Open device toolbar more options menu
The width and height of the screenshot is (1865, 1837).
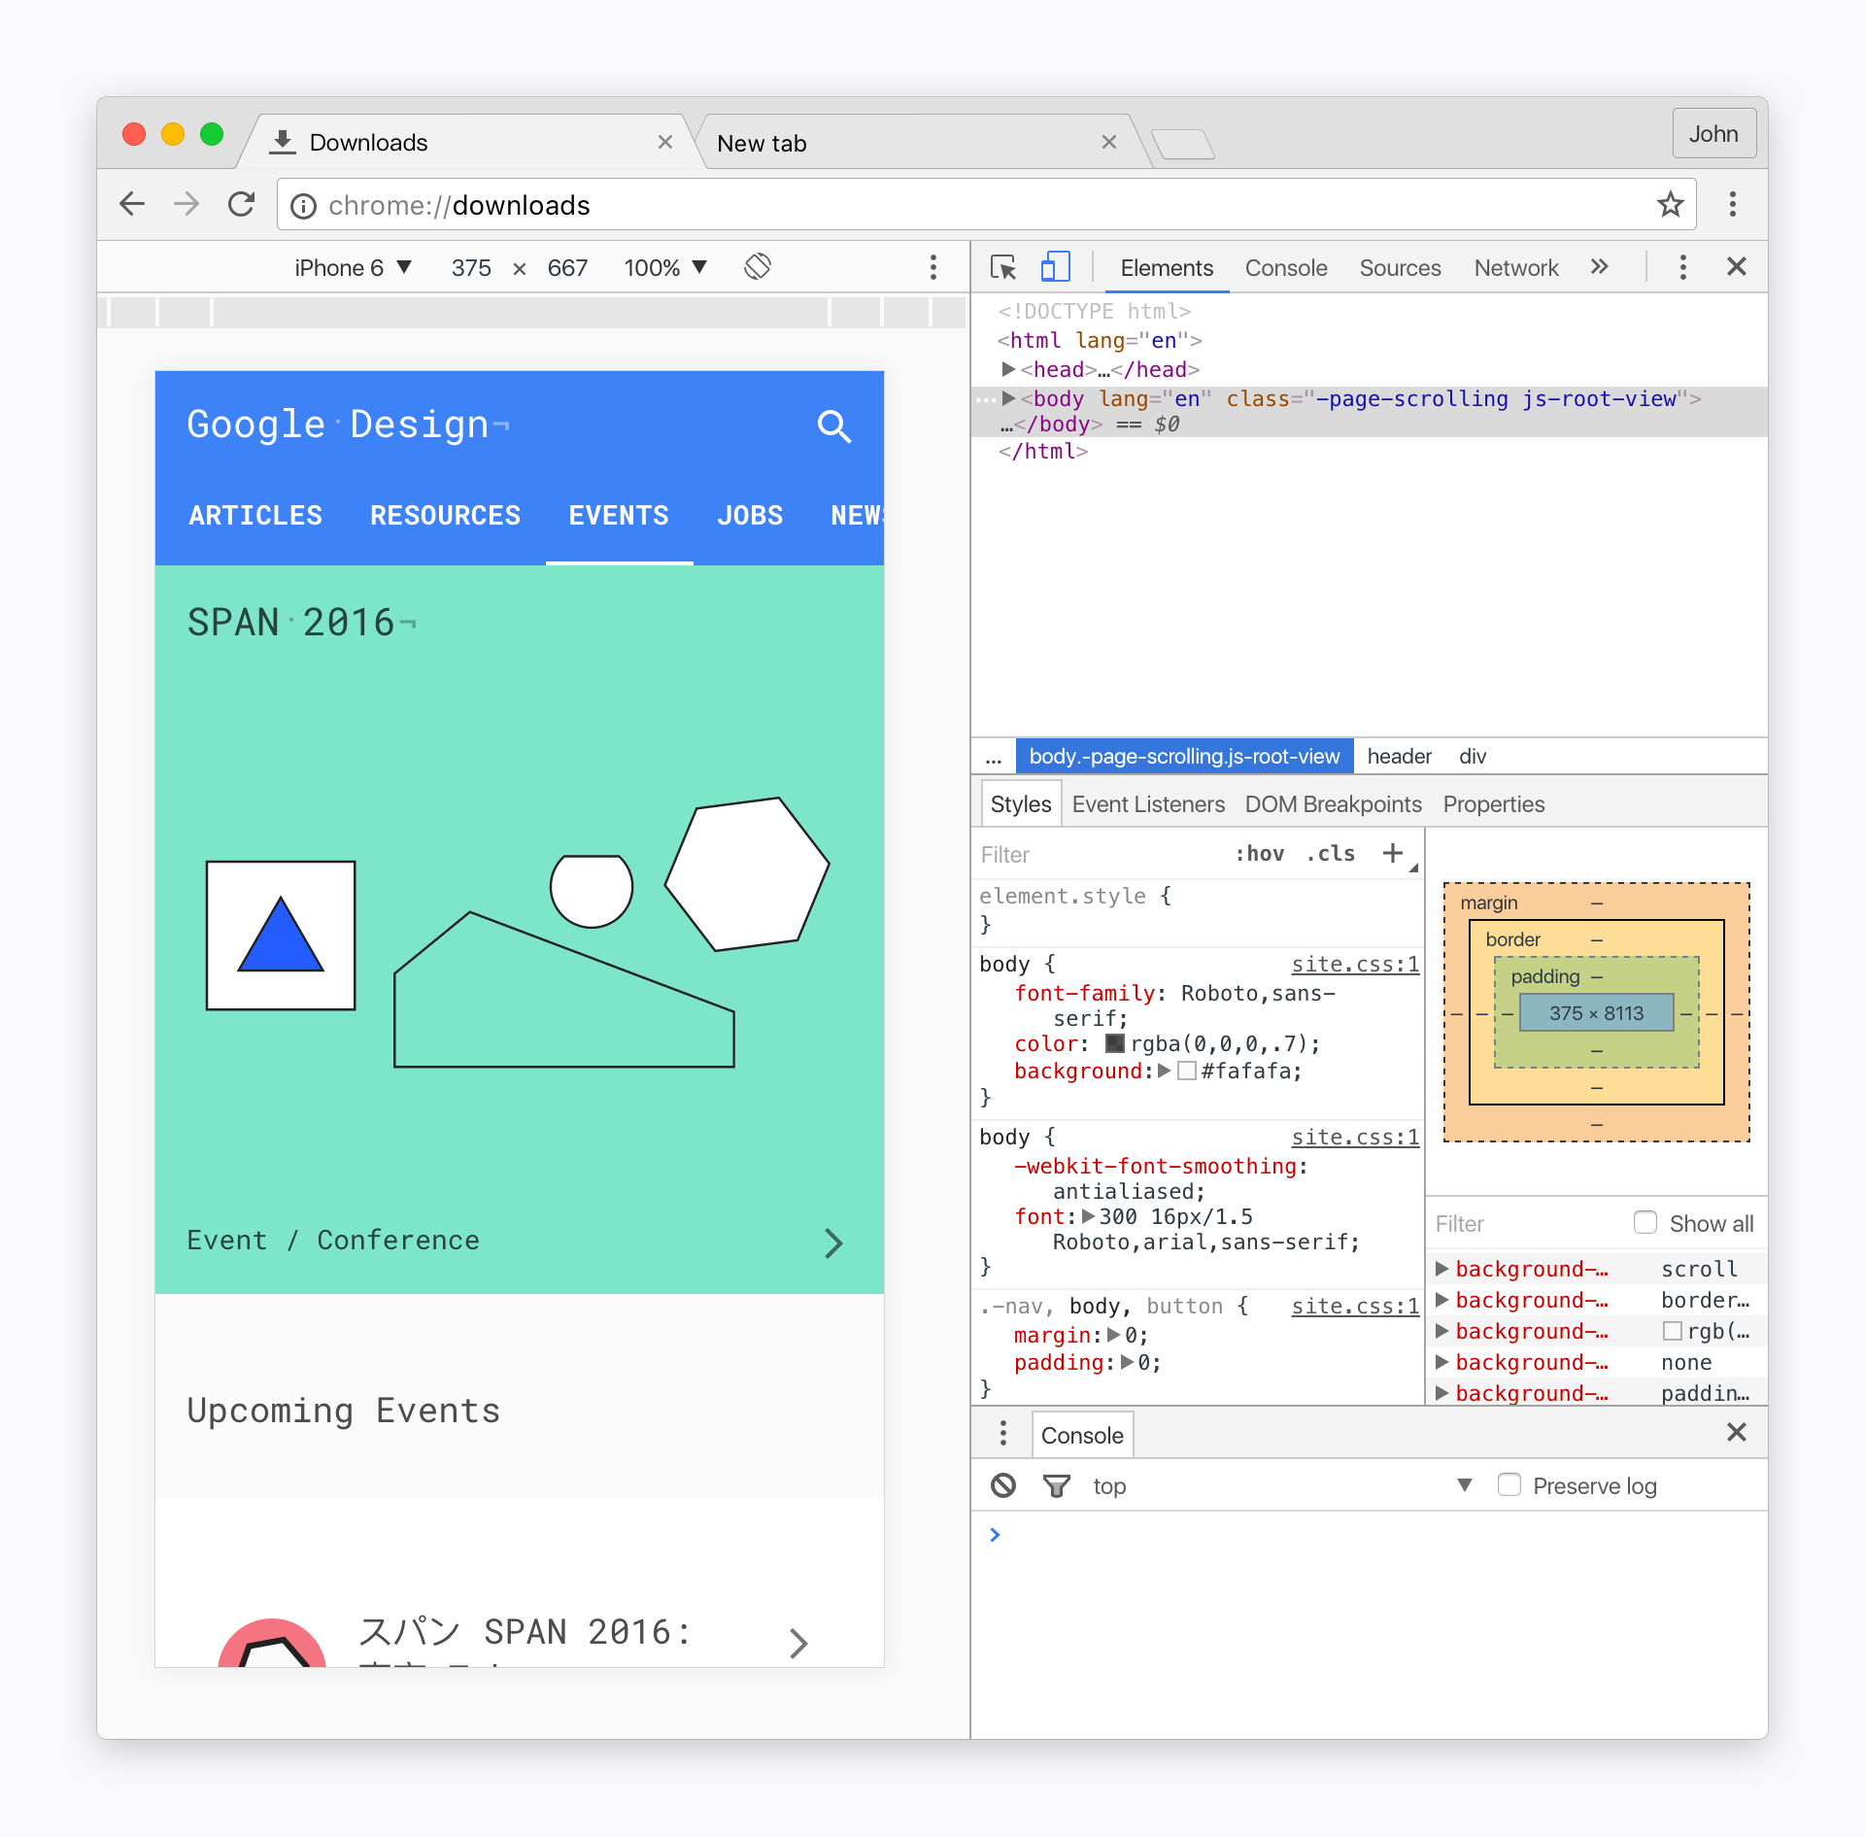(932, 267)
